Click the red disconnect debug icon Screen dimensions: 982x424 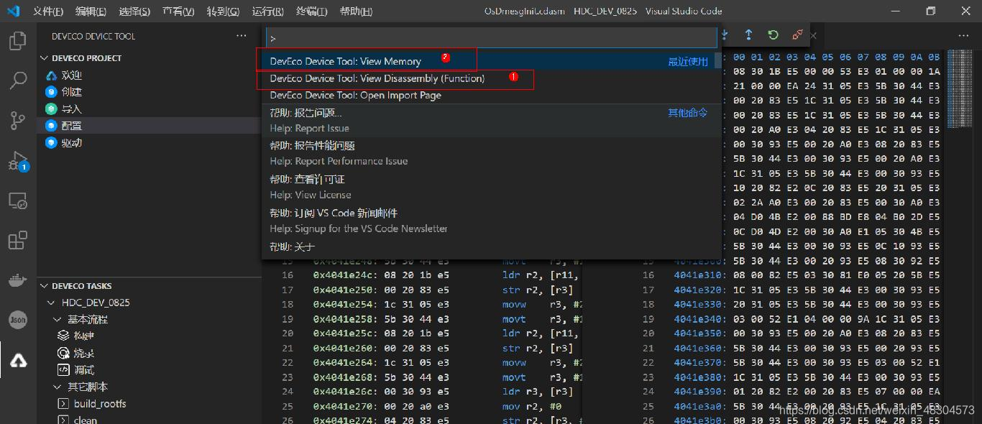[x=797, y=34]
